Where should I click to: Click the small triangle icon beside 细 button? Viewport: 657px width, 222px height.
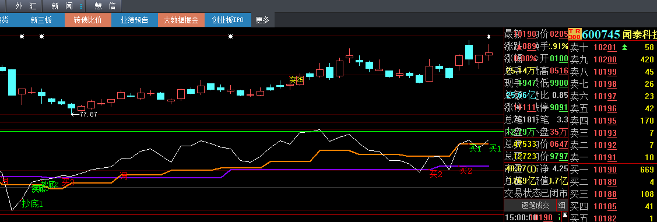point(564,215)
